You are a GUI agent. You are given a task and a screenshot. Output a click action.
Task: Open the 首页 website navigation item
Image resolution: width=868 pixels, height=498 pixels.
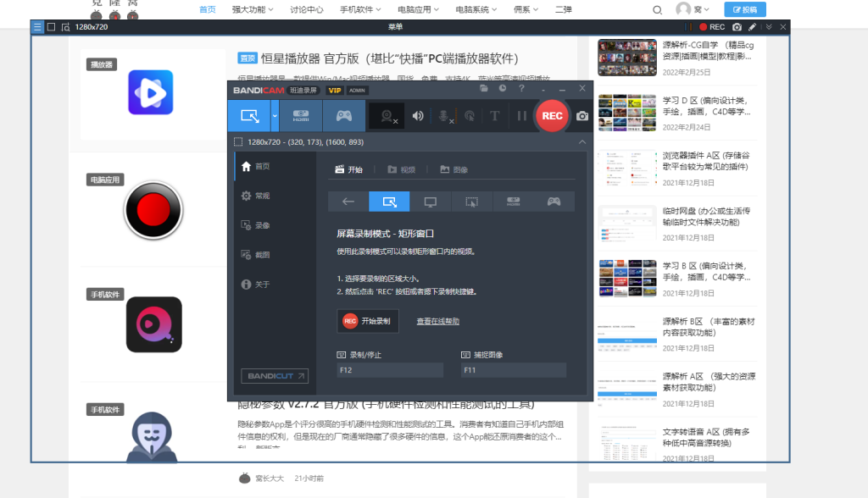[x=207, y=9]
